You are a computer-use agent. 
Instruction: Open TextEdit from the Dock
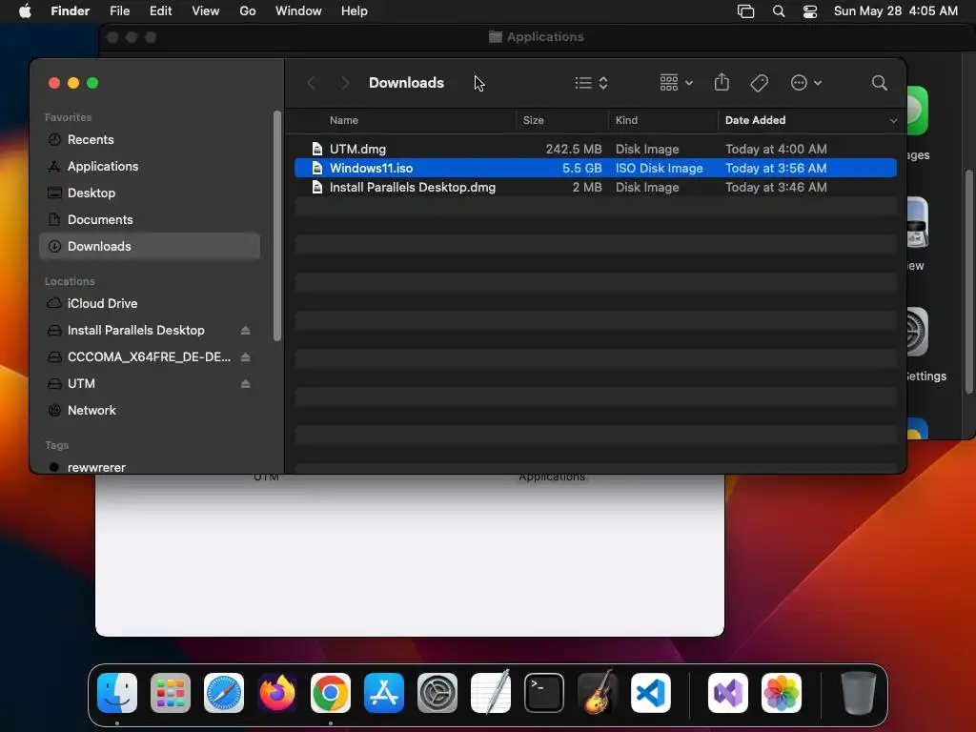click(x=491, y=693)
